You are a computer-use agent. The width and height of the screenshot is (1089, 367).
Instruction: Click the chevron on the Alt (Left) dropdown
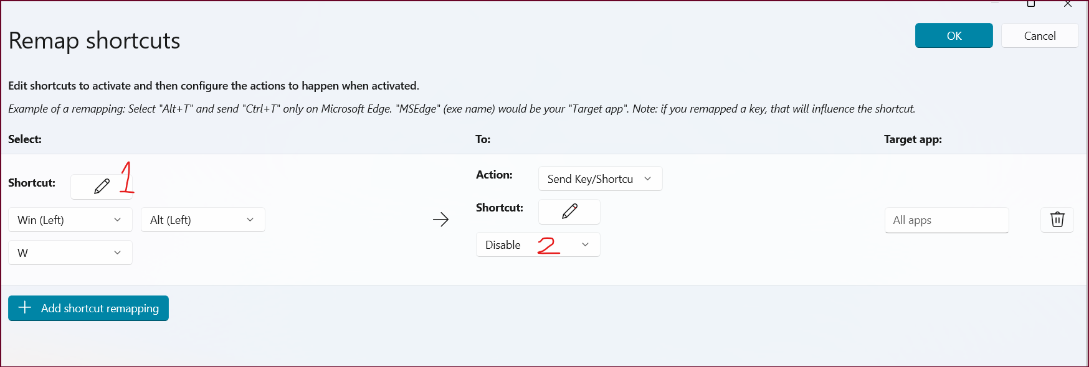tap(250, 220)
